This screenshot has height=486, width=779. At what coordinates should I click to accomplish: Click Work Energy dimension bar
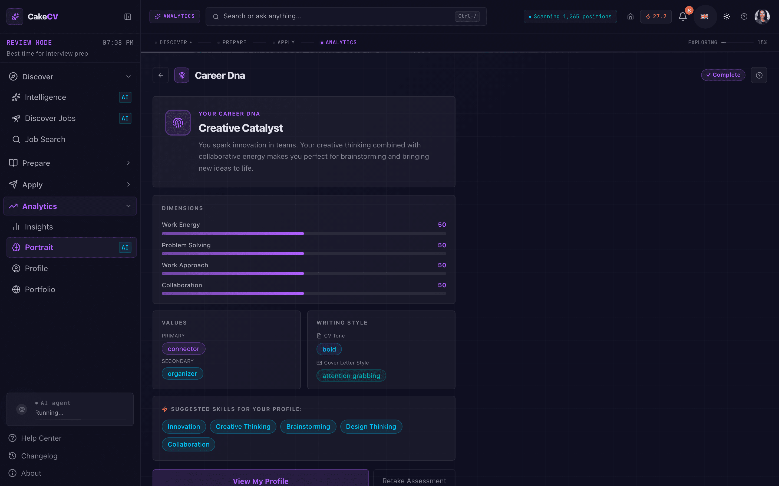(x=304, y=233)
